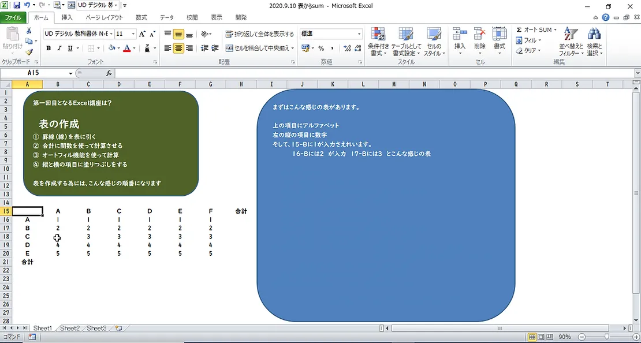Select the Sheet2 worksheet tab
The width and height of the screenshot is (641, 343).
point(69,328)
